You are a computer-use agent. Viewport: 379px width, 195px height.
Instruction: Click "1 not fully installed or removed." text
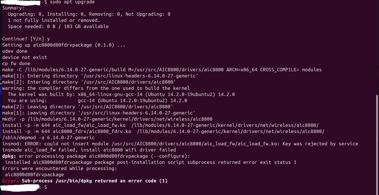pos(54,20)
